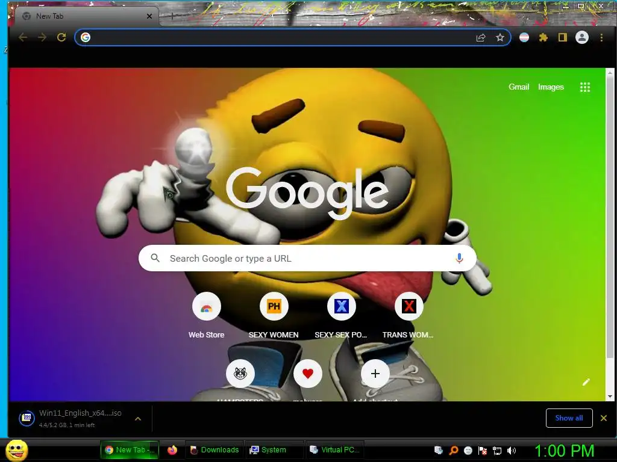Start voice search with the microphone icon

tap(459, 258)
